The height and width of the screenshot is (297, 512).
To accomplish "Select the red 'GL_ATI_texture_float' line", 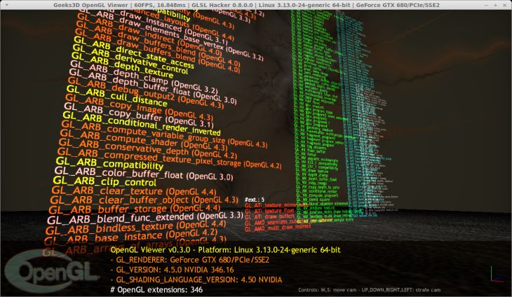I will [x=269, y=212].
